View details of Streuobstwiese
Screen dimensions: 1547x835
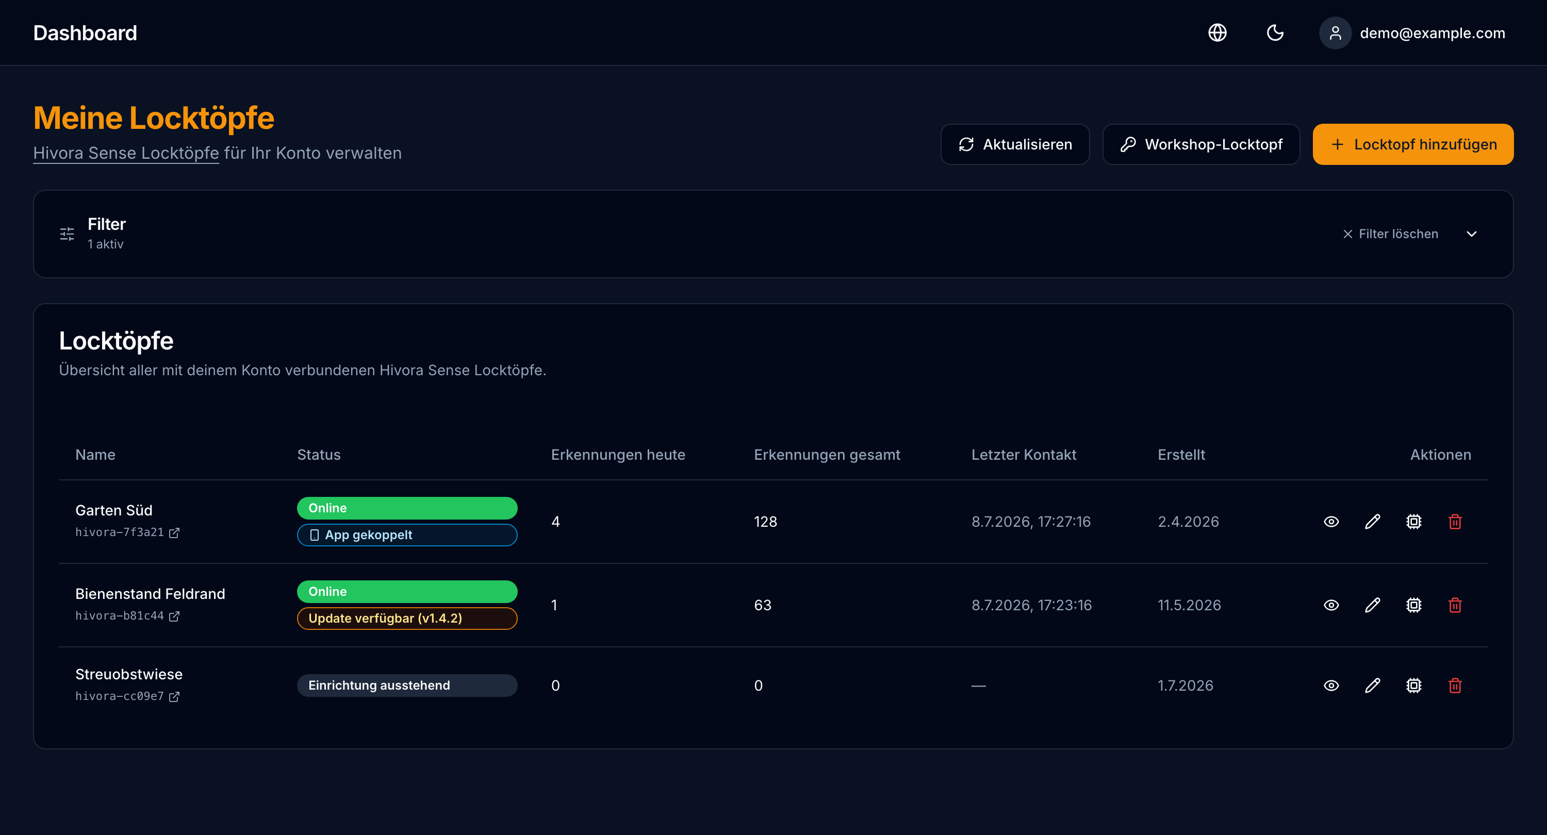[1331, 686]
